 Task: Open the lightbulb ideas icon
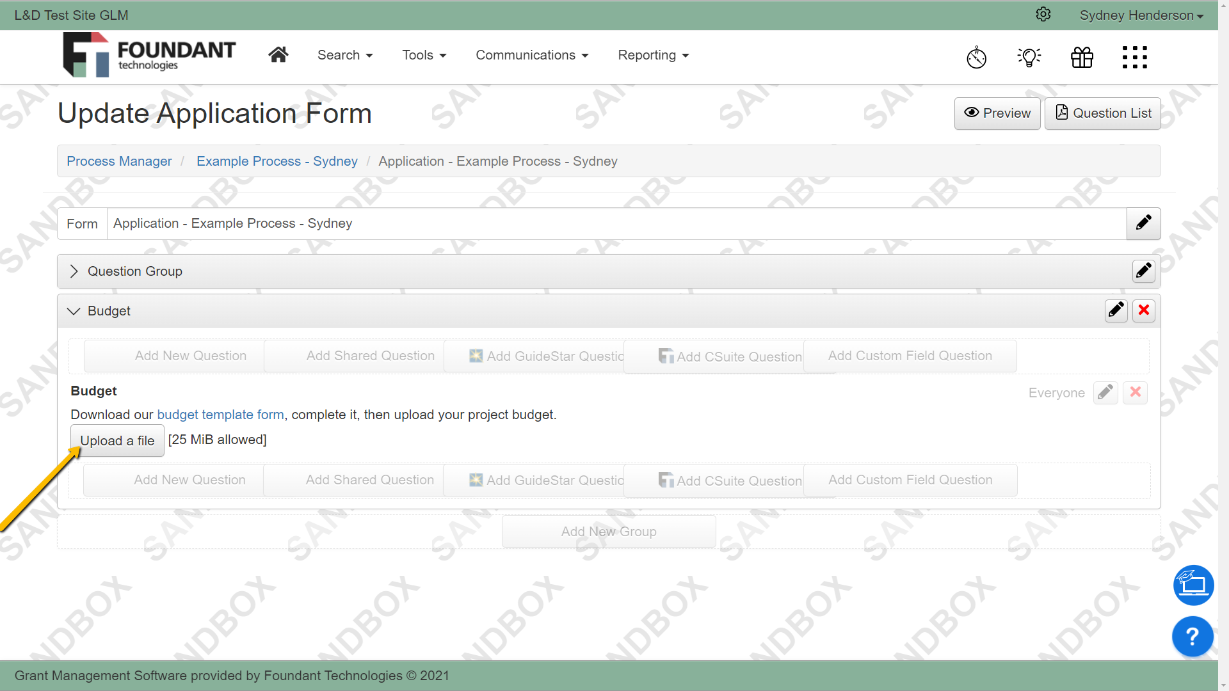[1029, 58]
